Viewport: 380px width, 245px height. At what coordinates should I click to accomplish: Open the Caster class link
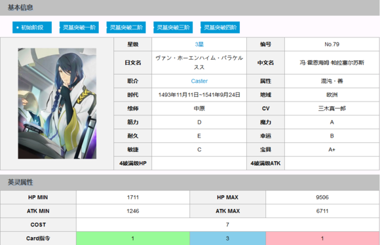coord(199,81)
